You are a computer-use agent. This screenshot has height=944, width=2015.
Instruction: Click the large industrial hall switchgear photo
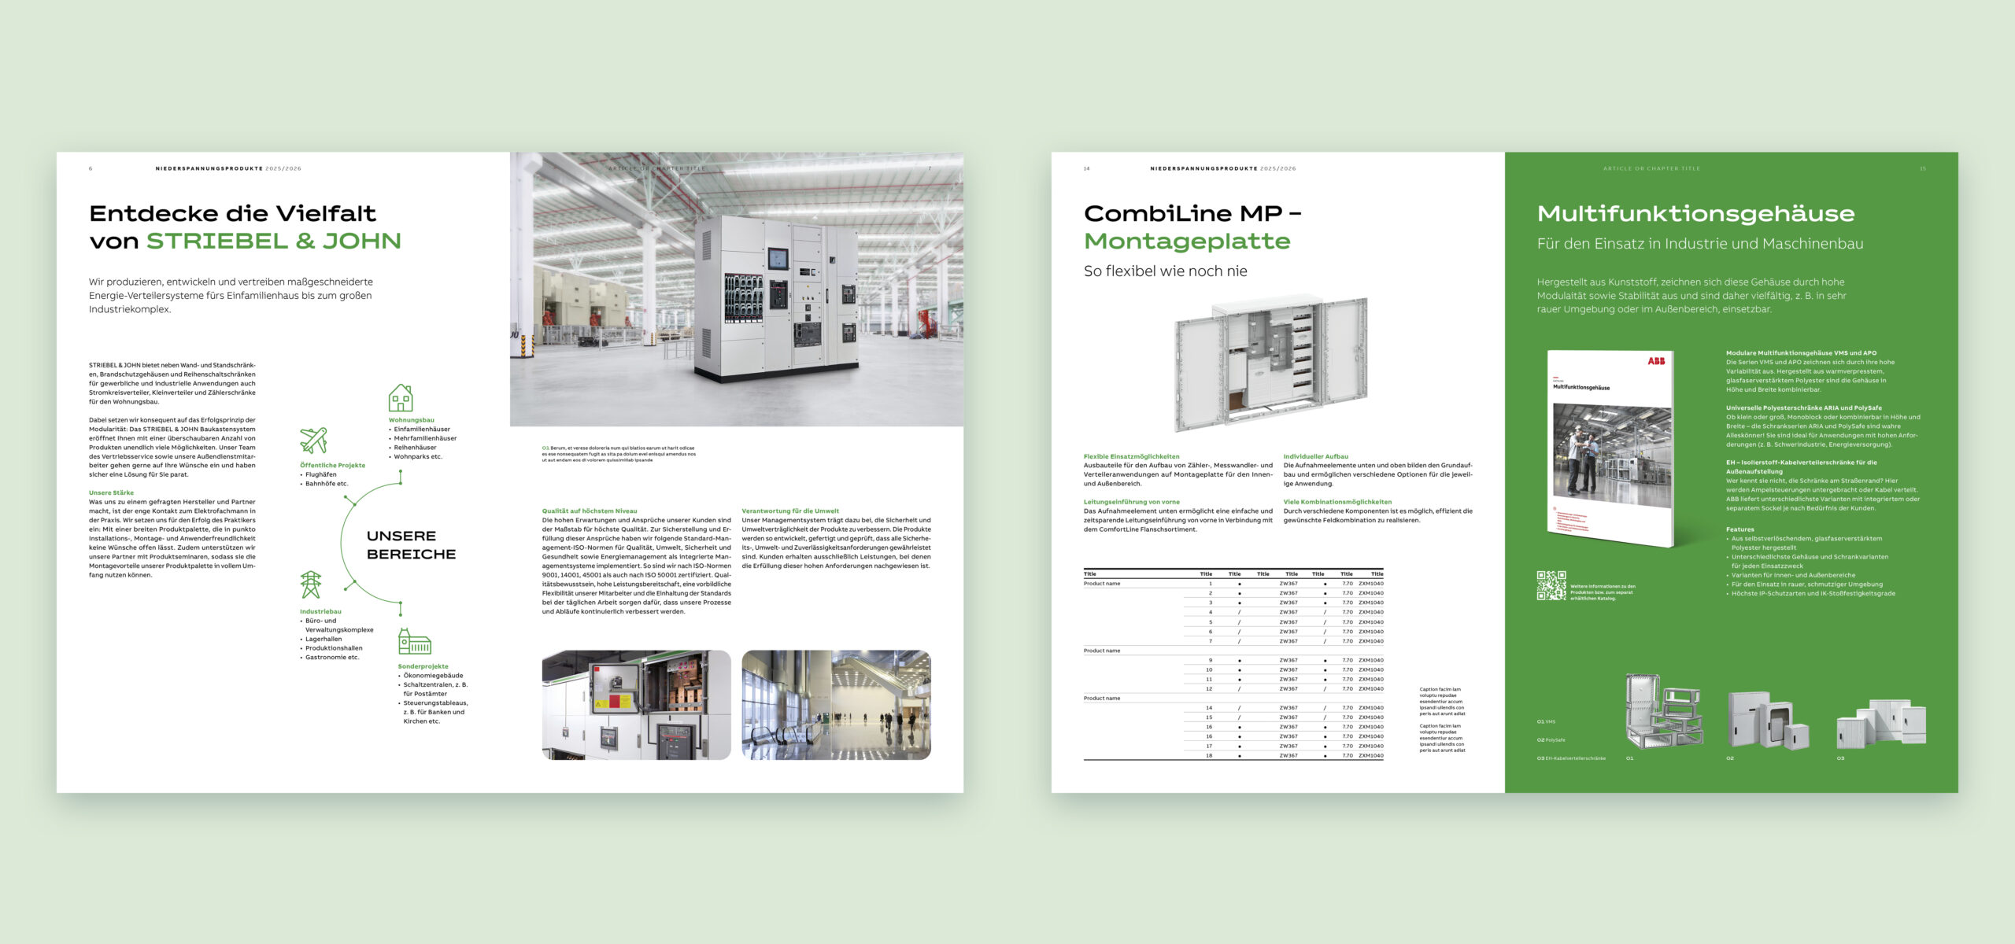coord(736,289)
